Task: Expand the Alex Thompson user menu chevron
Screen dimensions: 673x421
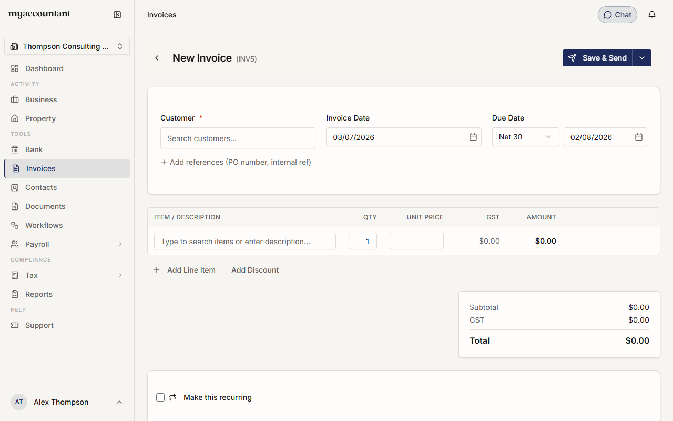Action: tap(119, 402)
